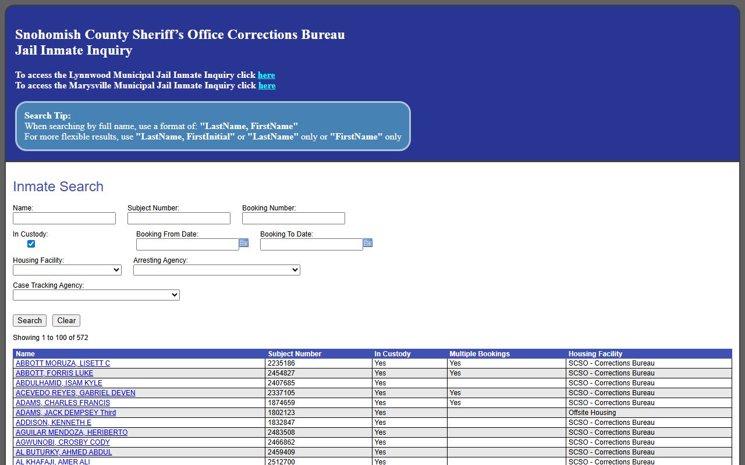
Task: Expand the Arresting Agency dropdown
Action: (217, 270)
